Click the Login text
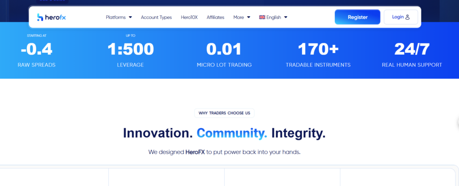 398,17
